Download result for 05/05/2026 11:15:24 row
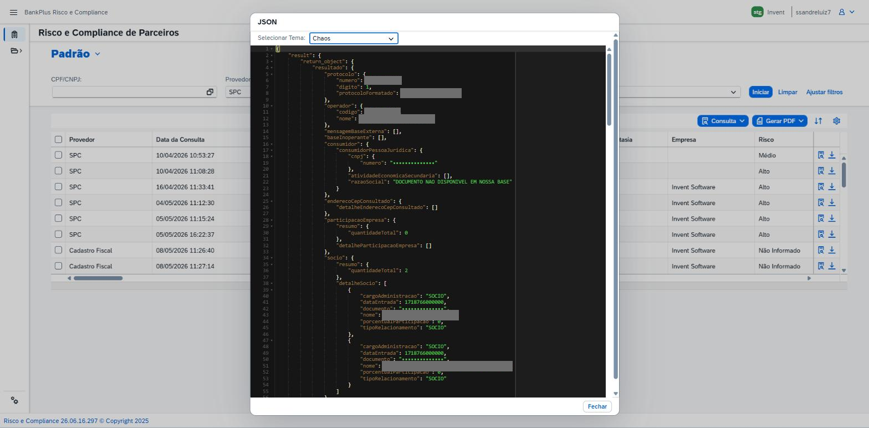Viewport: 869px width, 428px height. (832, 218)
